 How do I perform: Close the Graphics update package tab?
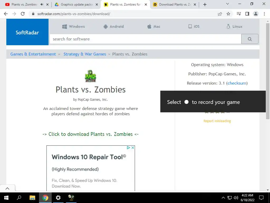[x=97, y=4]
